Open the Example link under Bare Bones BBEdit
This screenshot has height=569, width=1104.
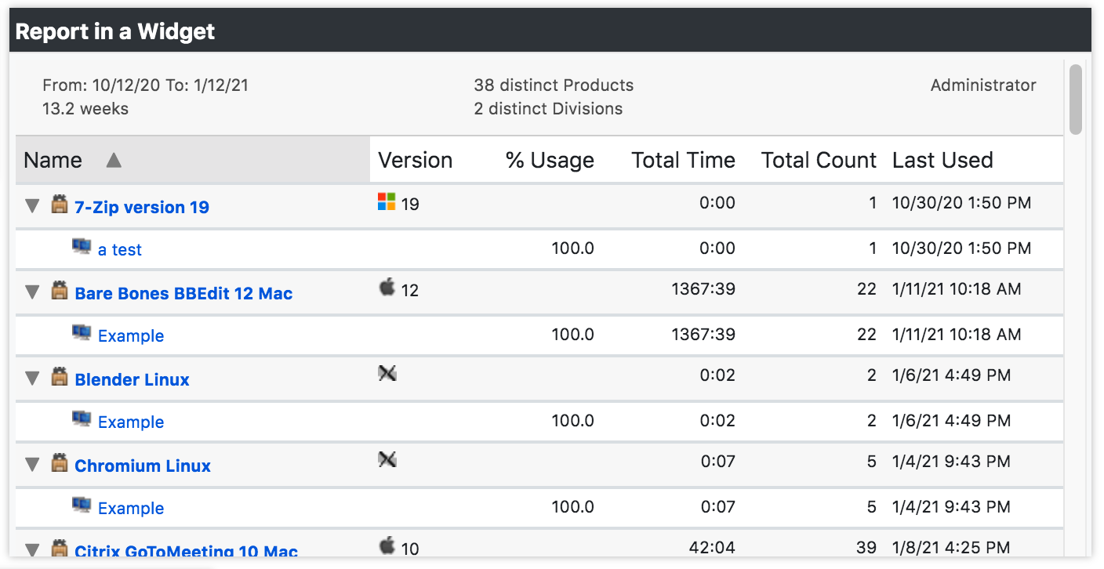[x=131, y=336]
